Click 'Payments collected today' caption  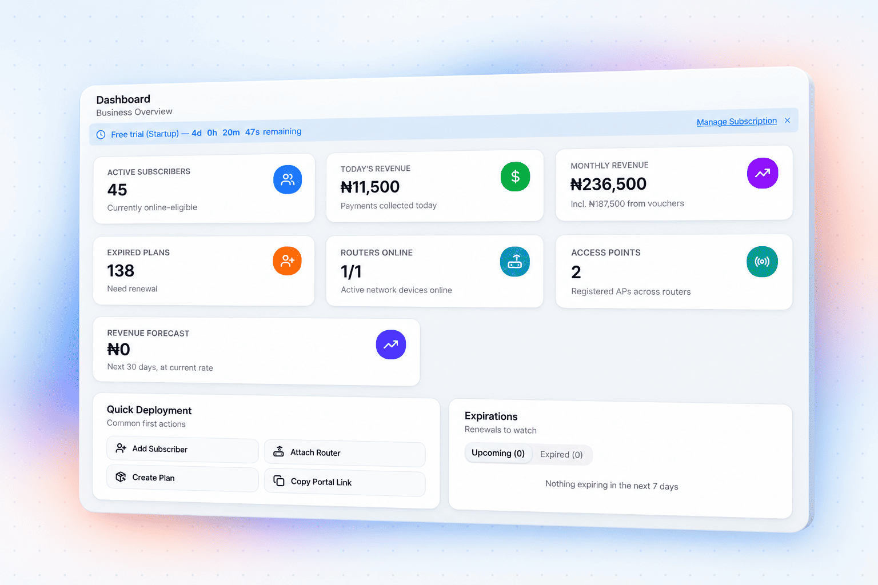point(389,206)
